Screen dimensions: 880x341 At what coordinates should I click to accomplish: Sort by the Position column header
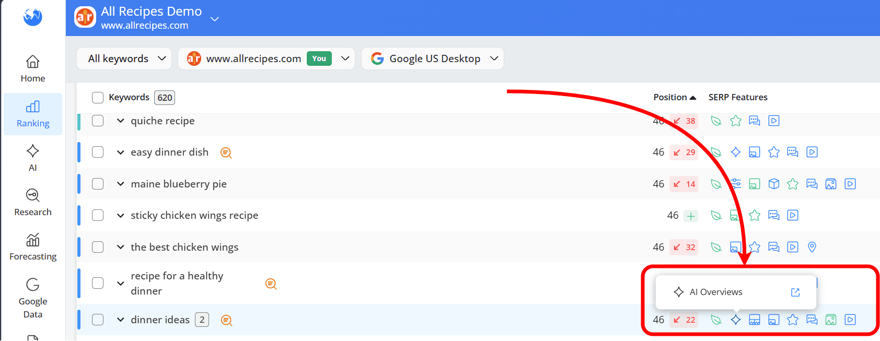point(675,97)
